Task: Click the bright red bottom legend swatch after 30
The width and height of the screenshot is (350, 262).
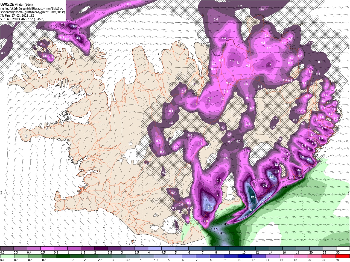Action: coord(343,256)
